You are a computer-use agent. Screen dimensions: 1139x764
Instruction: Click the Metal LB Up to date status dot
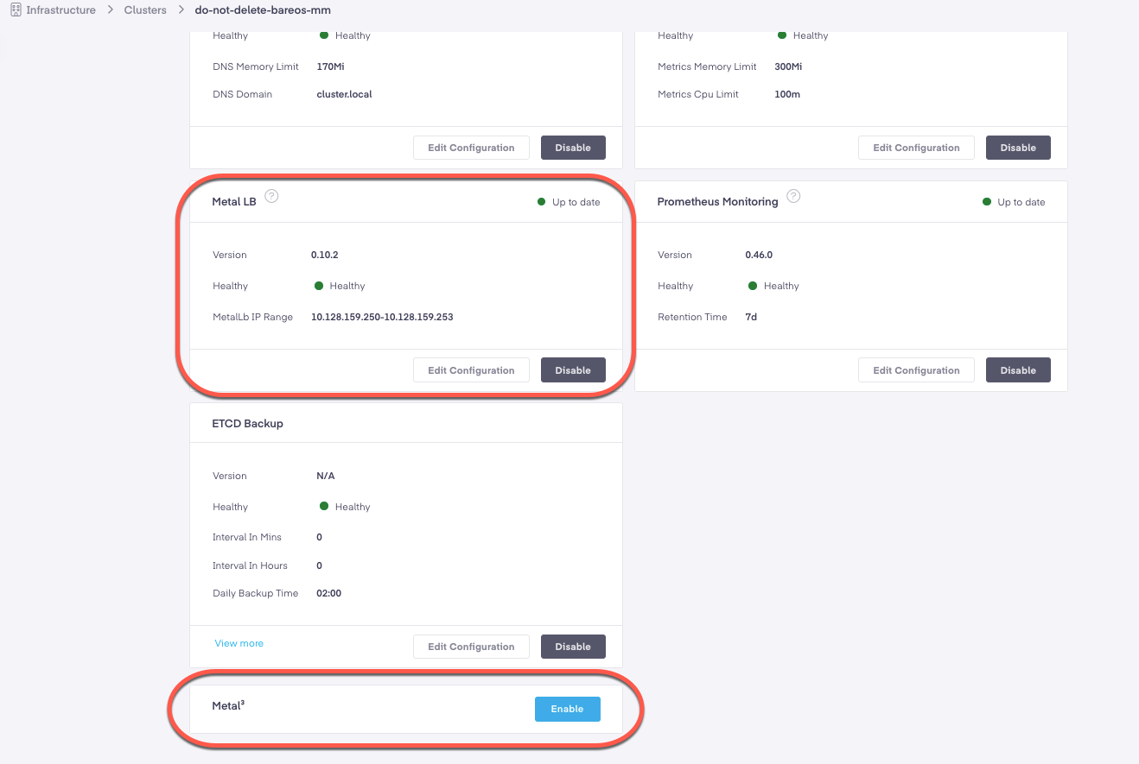(542, 202)
